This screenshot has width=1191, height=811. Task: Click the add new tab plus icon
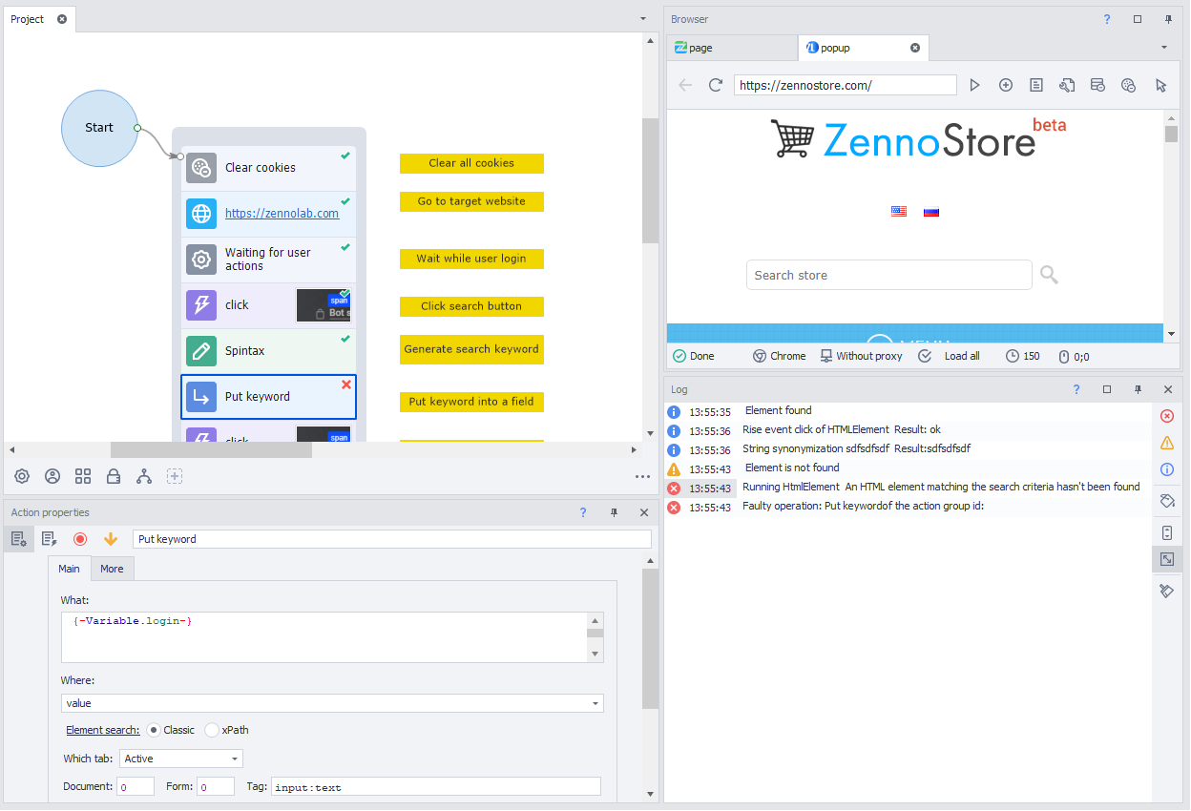(1006, 85)
